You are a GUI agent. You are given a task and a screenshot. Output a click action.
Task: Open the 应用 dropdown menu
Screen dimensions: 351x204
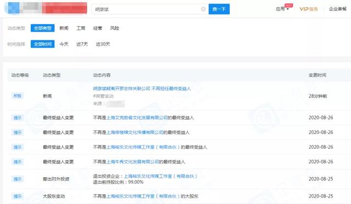click(x=282, y=9)
